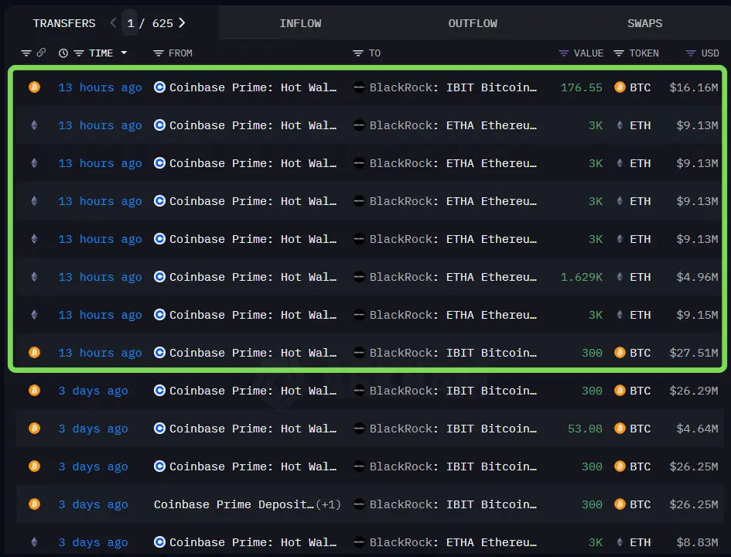The image size is (731, 557).
Task: Expand the TIME sort dropdown caret
Action: (124, 53)
